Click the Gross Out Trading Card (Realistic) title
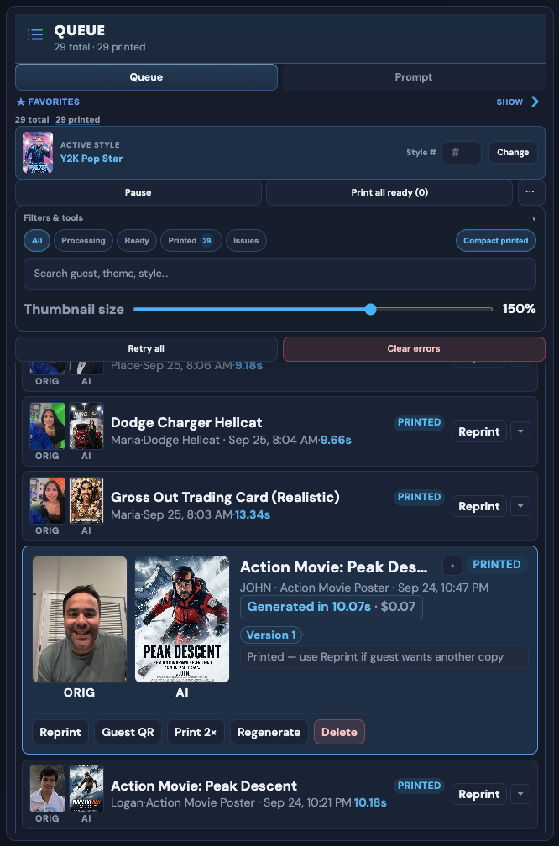Viewport: 559px width, 846px height. pyautogui.click(x=225, y=497)
